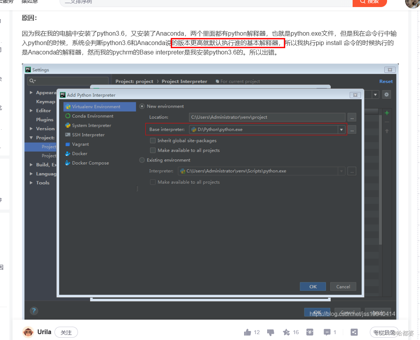Click the Base interpreter path field
420x340 pixels.
[264, 130]
